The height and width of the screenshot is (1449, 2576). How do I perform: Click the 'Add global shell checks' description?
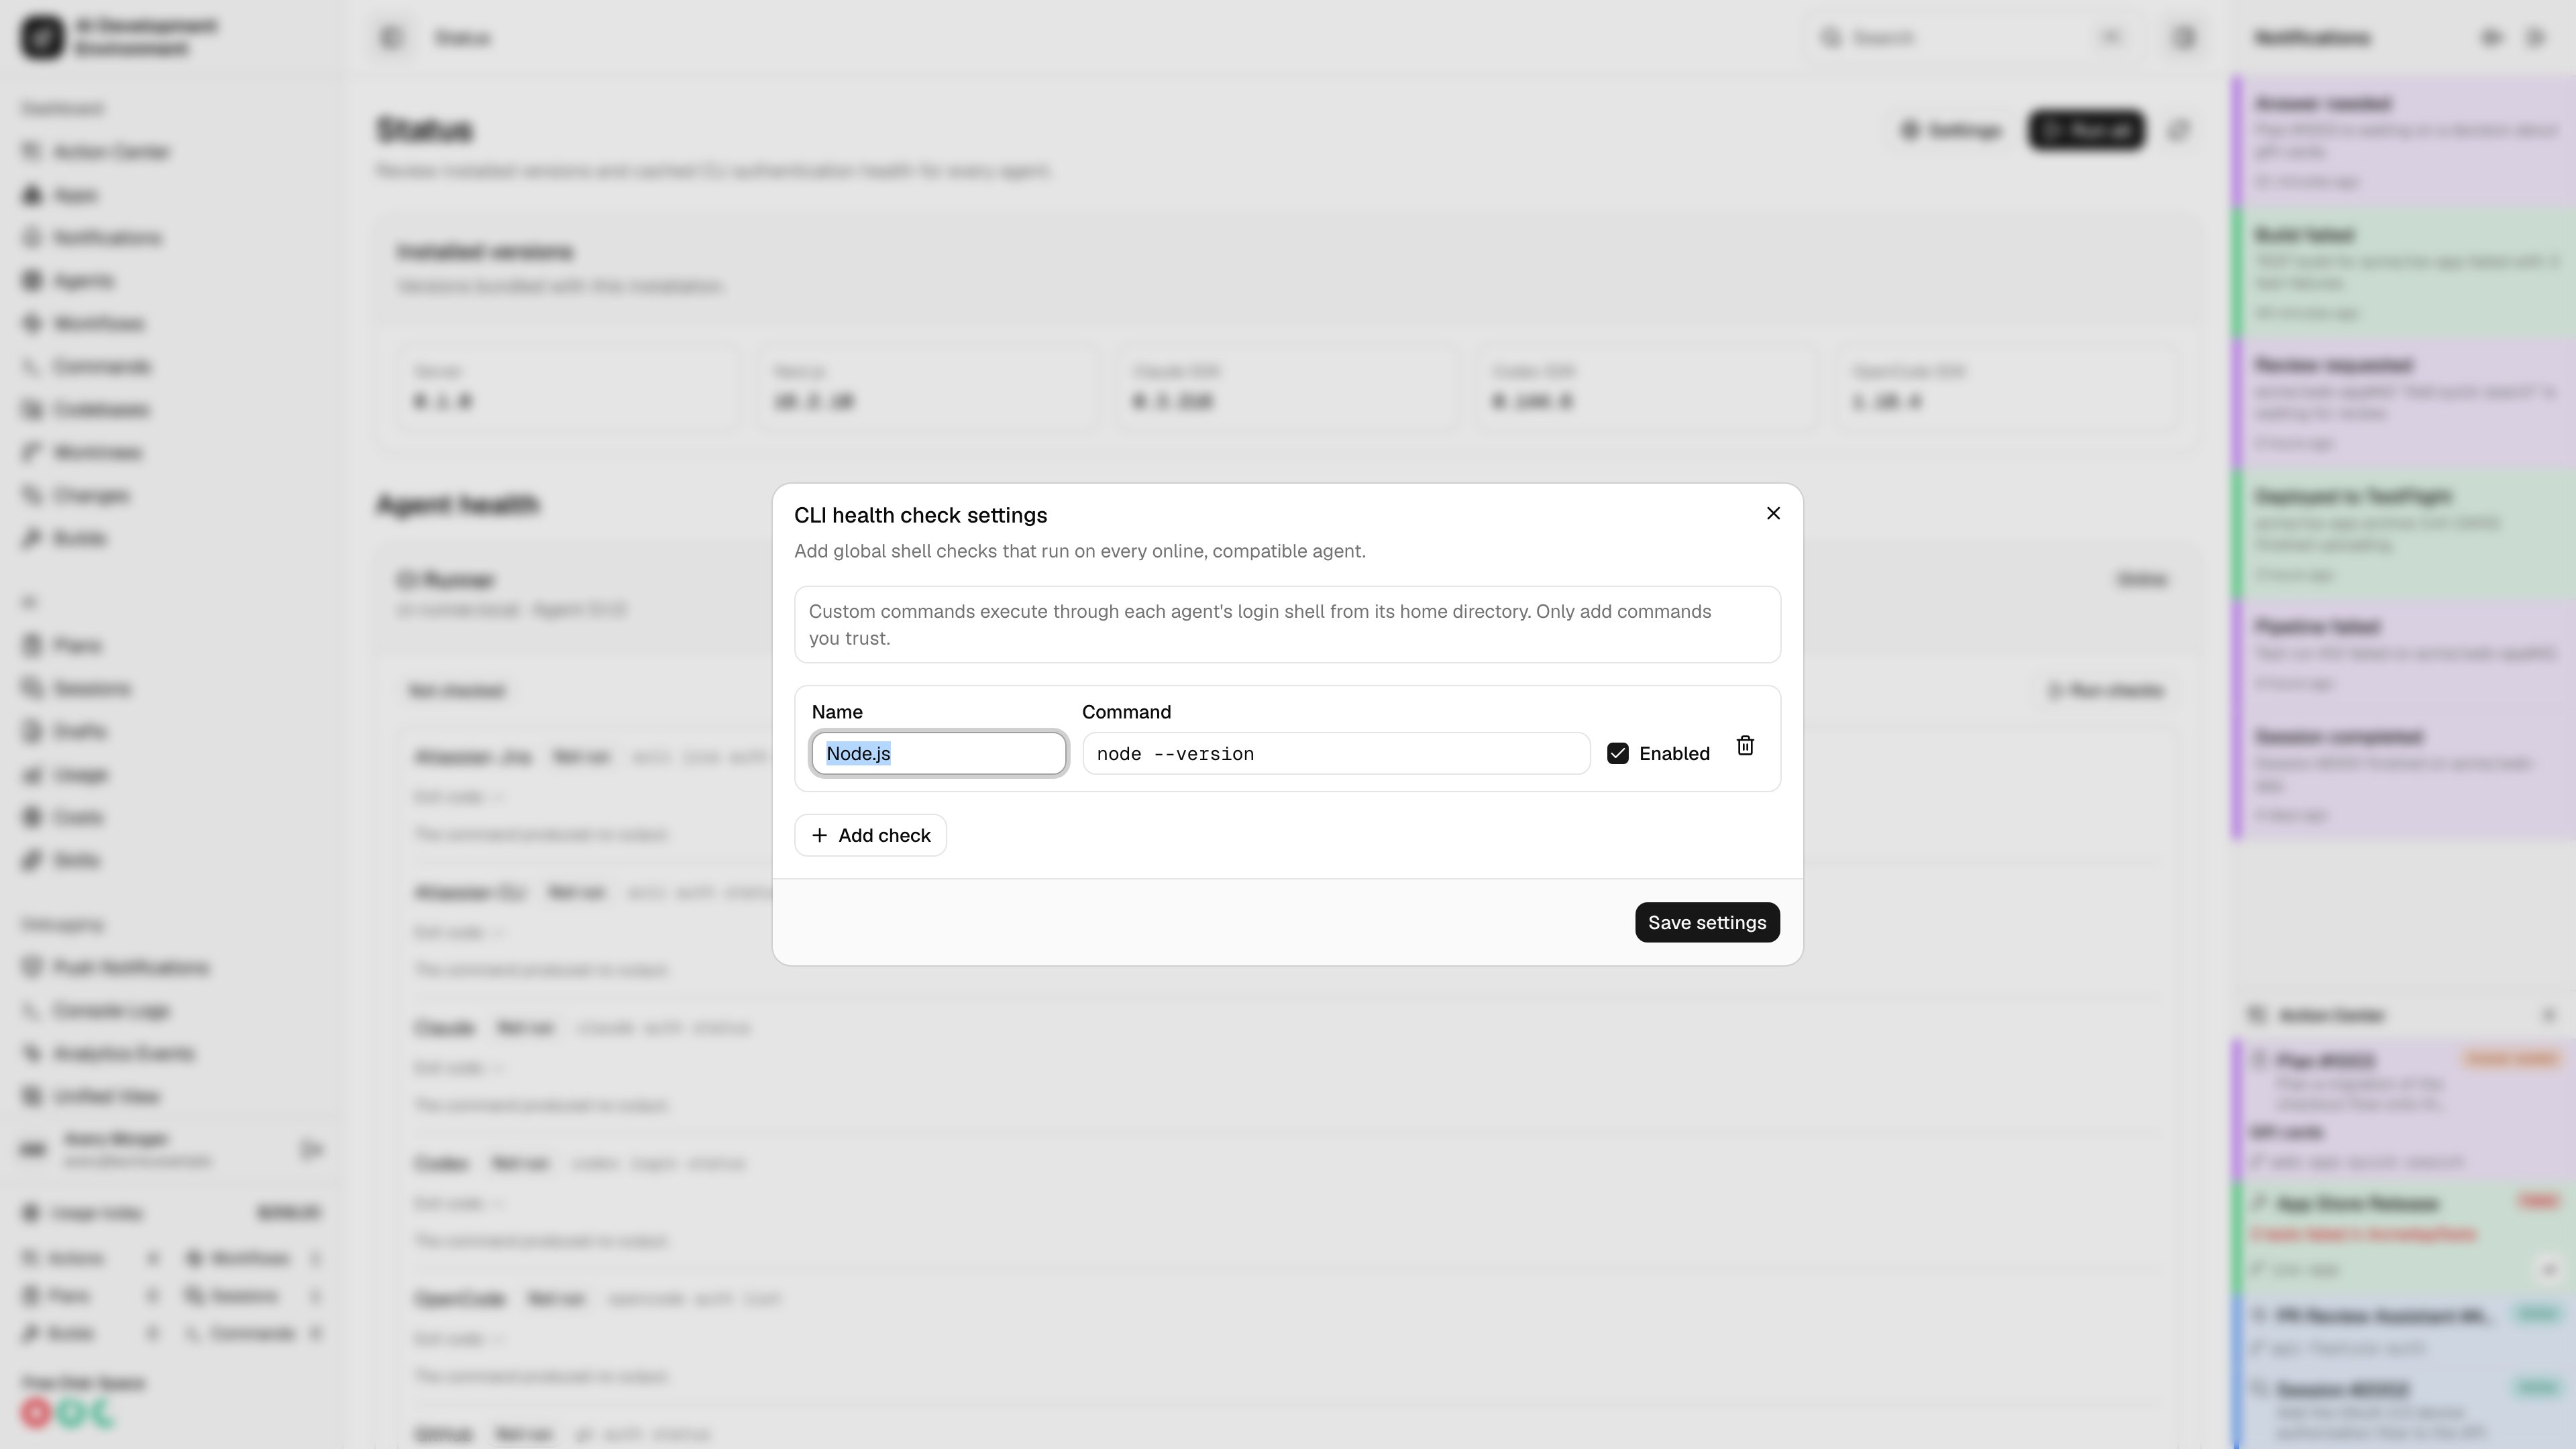[x=1079, y=551]
